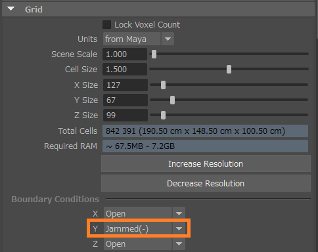The width and height of the screenshot is (318, 252).
Task: Click the Z Size value field
Action: click(125, 115)
